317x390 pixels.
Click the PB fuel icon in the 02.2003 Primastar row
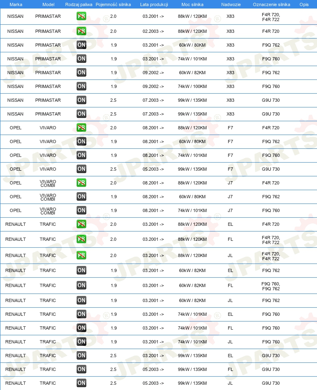pos(81,31)
